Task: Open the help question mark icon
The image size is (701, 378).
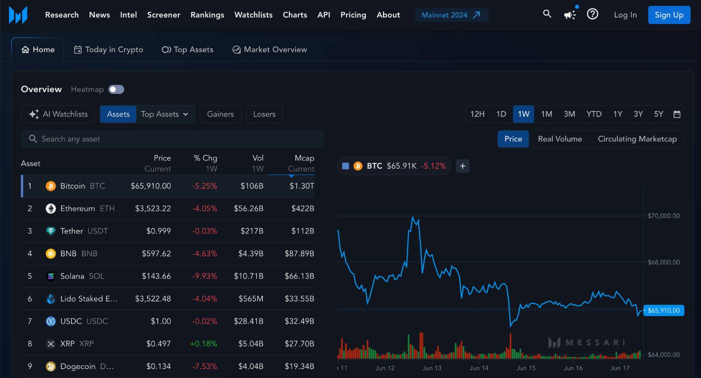Action: coord(592,14)
